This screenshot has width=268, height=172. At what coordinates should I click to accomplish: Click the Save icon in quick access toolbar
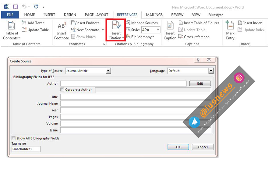coord(16,6)
